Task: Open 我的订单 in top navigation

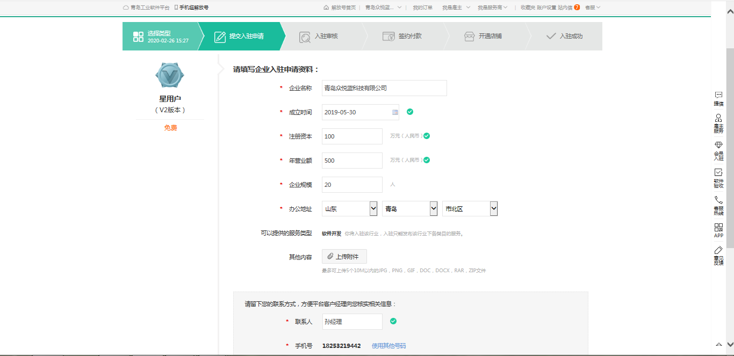Action: pos(422,8)
